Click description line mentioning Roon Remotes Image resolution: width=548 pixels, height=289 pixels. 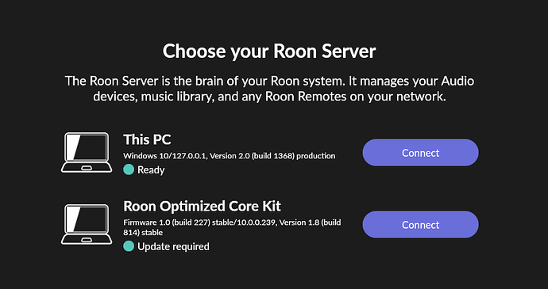tap(269, 97)
